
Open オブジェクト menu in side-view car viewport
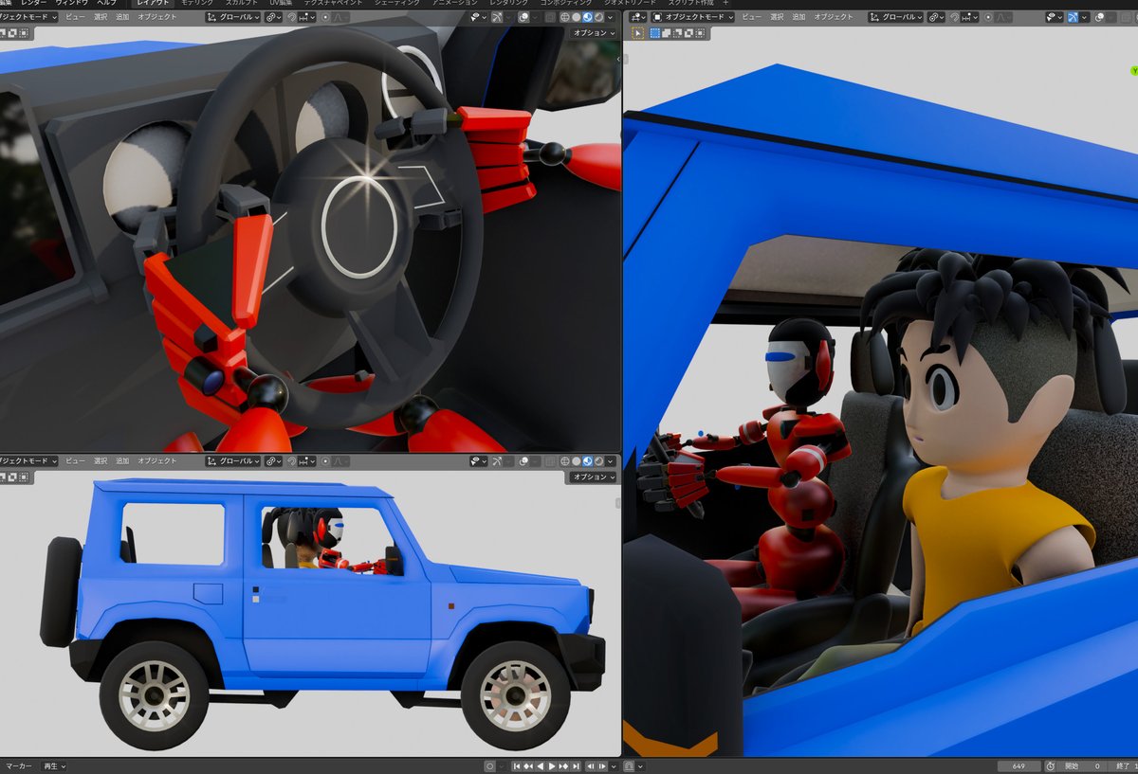pyautogui.click(x=157, y=460)
